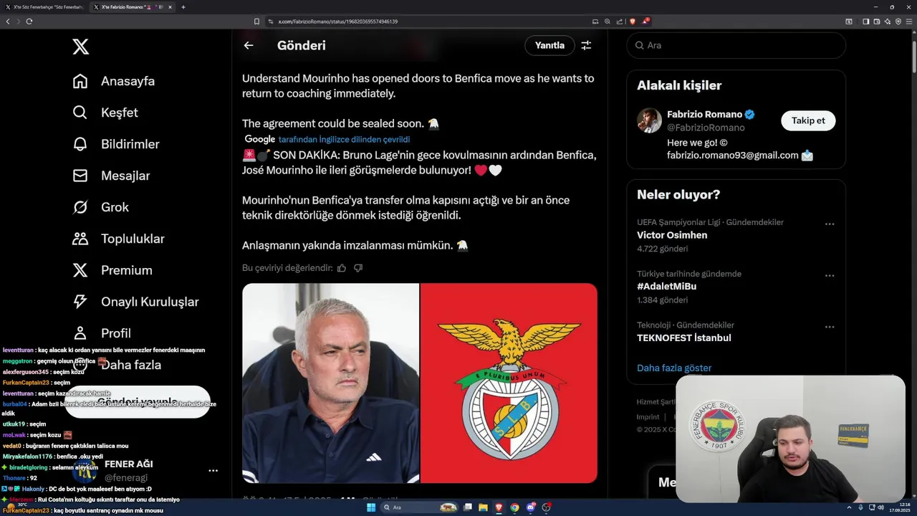
Task: Go back with the post arrow
Action: [x=249, y=45]
